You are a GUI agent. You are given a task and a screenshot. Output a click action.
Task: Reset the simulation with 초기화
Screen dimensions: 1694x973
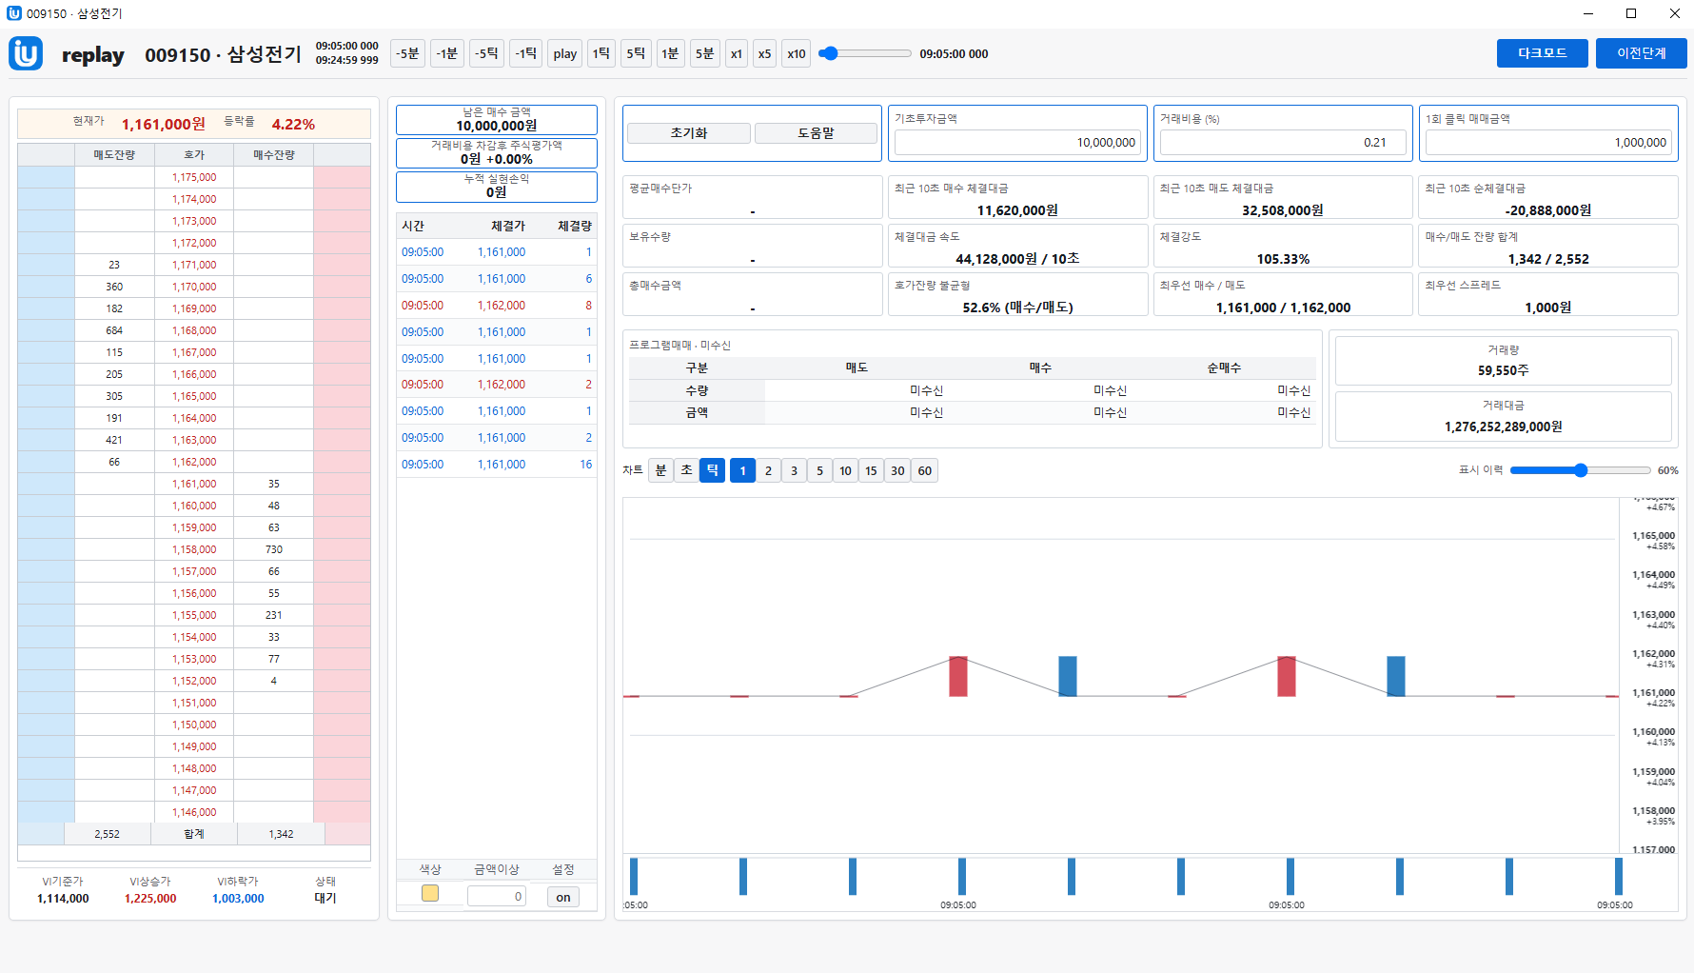coord(689,133)
